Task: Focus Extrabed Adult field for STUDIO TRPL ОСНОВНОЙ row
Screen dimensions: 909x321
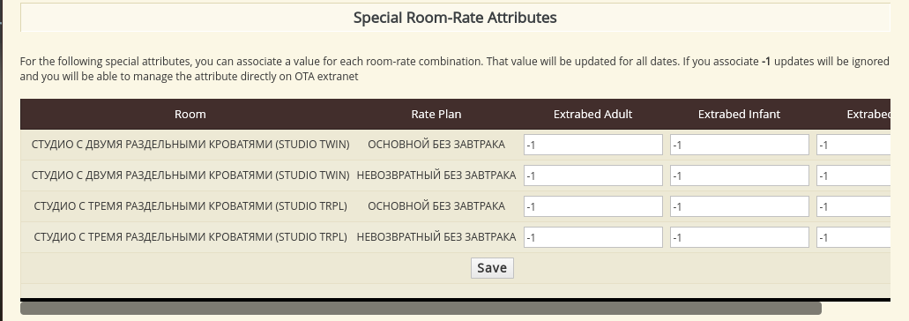Action: 593,206
